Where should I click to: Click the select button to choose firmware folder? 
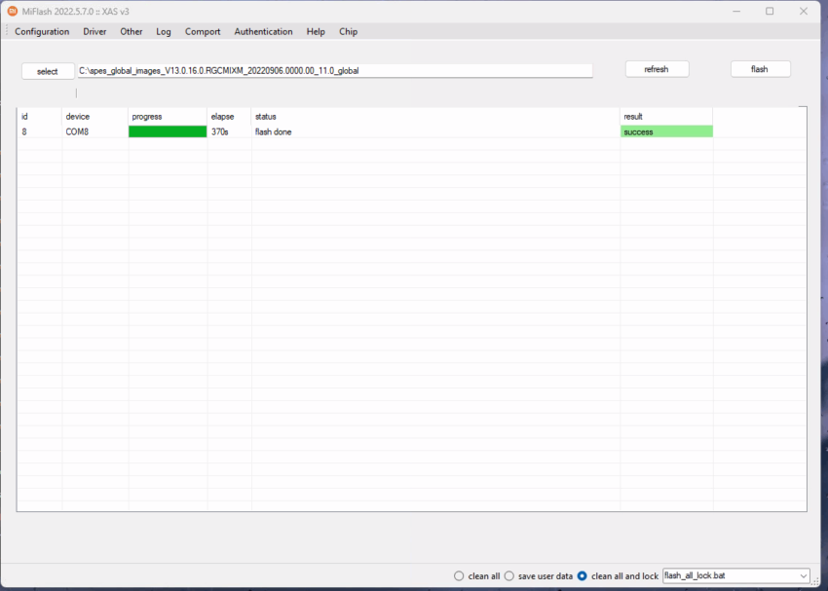point(48,71)
